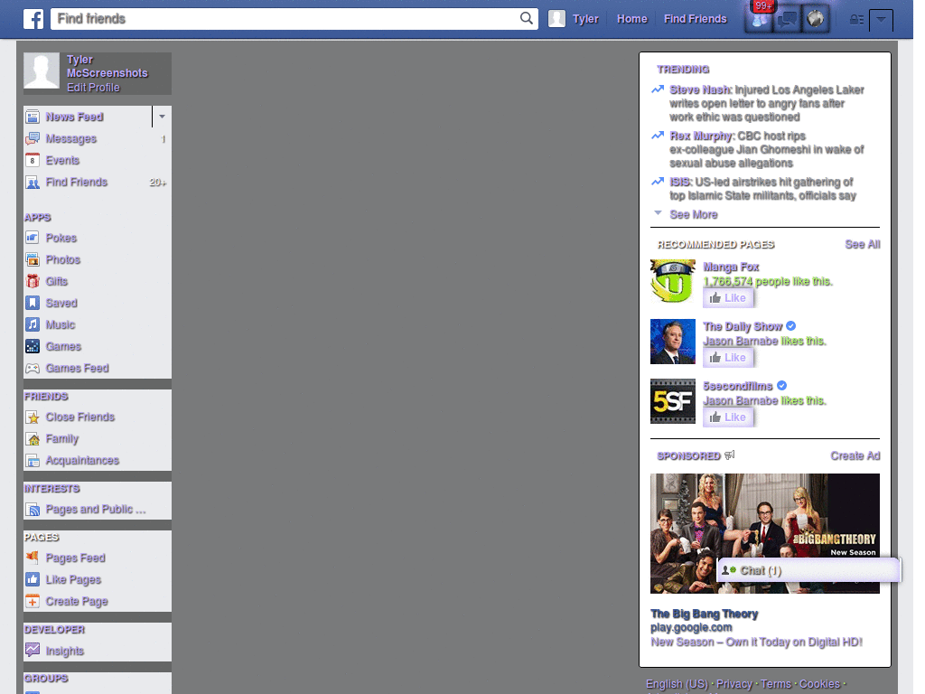Like The Daily Show page
925x694 pixels.
728,358
